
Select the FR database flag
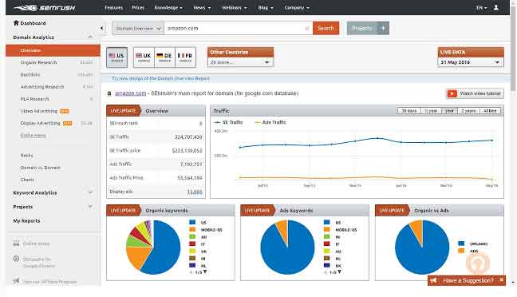[x=185, y=57]
